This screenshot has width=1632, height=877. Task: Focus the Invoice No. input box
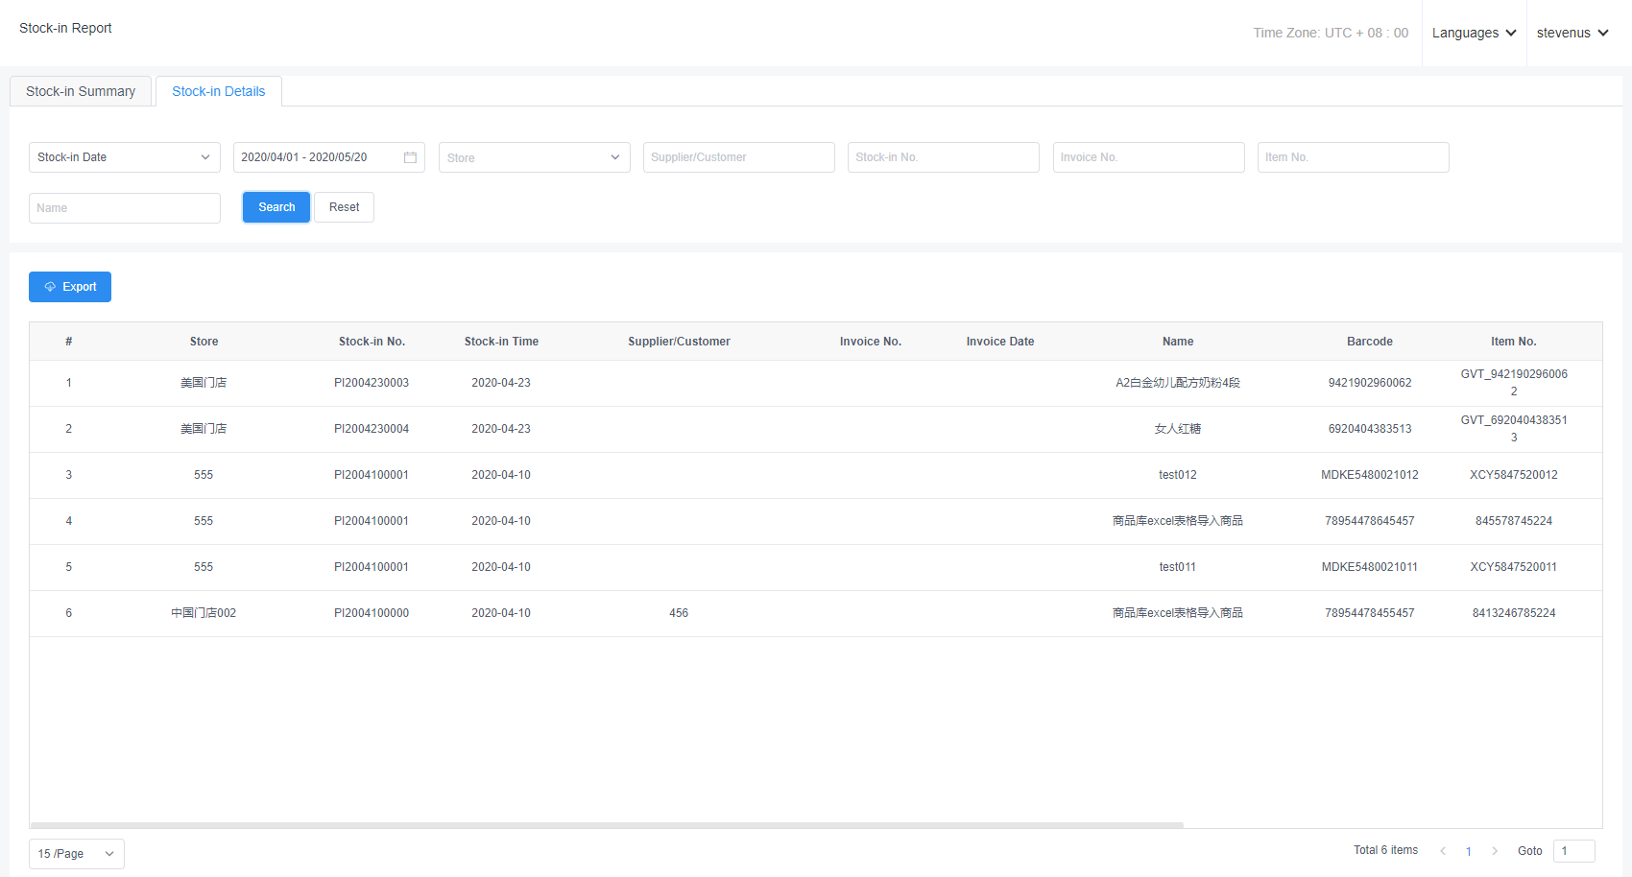1148,157
